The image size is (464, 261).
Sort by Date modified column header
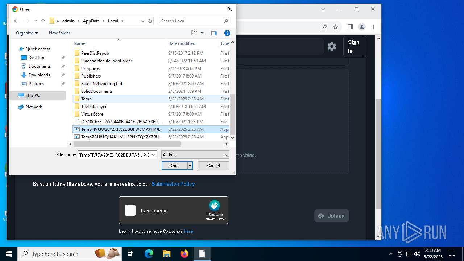click(182, 43)
